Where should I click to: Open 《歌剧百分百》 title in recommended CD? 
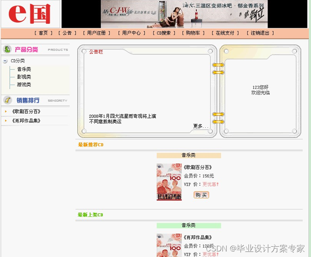pos(198,167)
